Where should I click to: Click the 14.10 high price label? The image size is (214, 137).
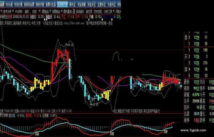point(70,45)
